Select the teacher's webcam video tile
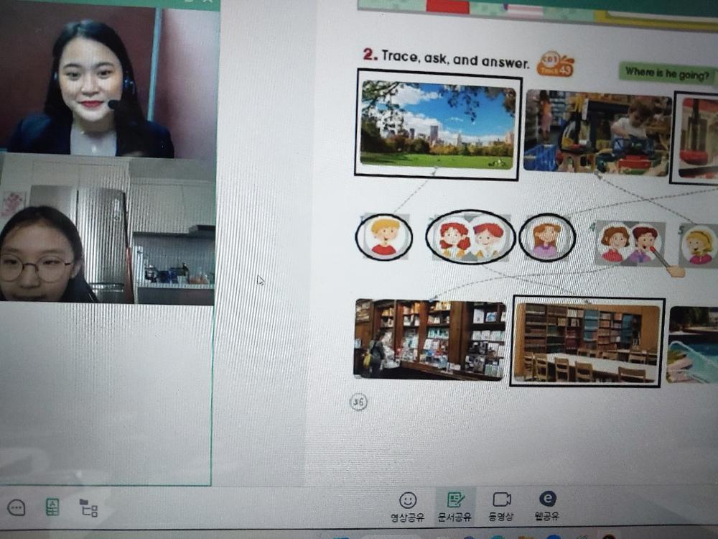718x539 pixels. pyautogui.click(x=109, y=78)
